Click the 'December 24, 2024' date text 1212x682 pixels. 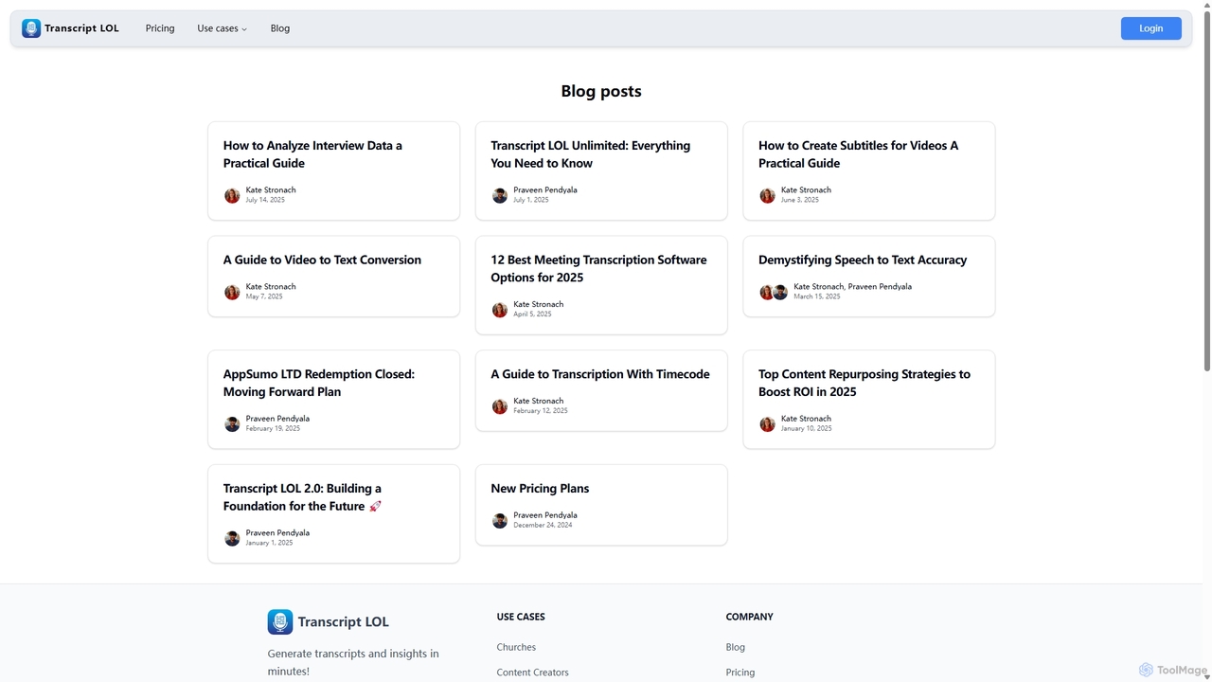click(x=543, y=525)
